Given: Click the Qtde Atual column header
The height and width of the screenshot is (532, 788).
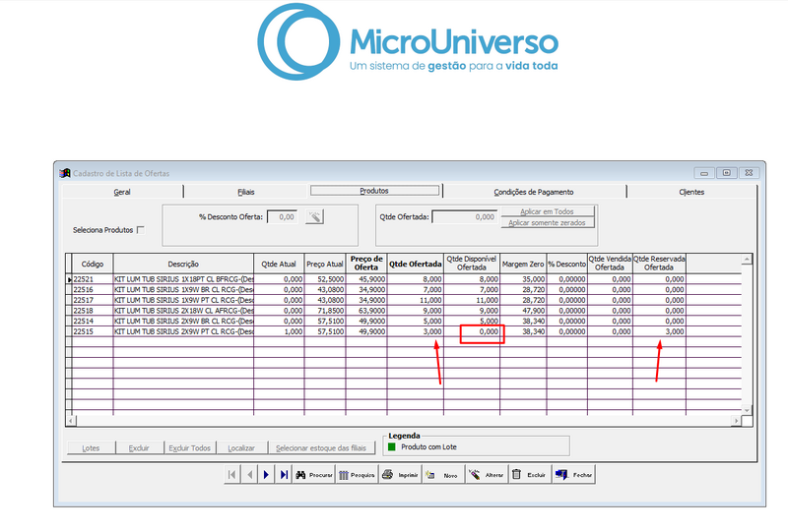Looking at the screenshot, I should coord(279,264).
